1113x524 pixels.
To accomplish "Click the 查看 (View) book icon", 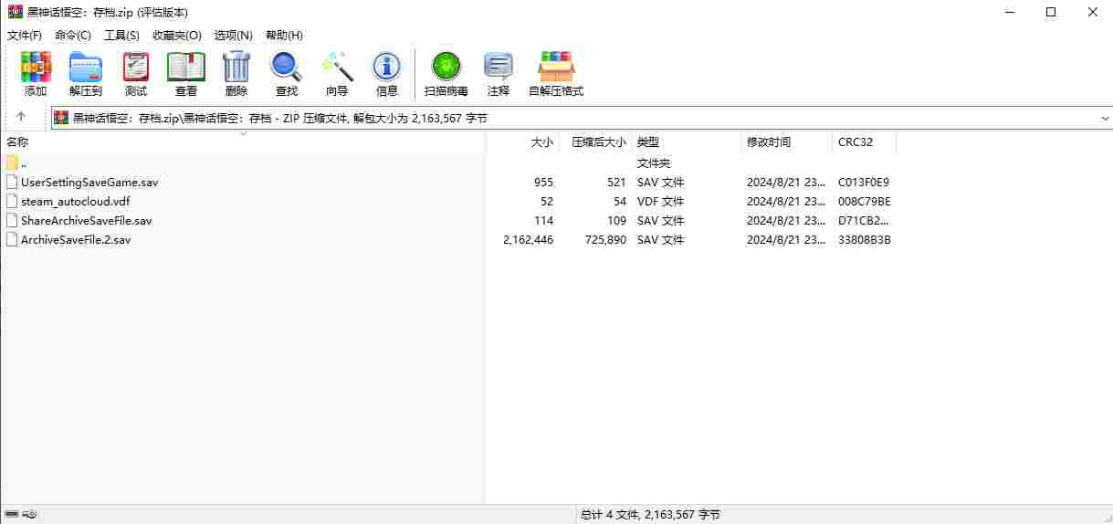I will point(186,67).
